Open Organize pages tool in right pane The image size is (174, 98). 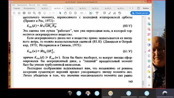149,35
